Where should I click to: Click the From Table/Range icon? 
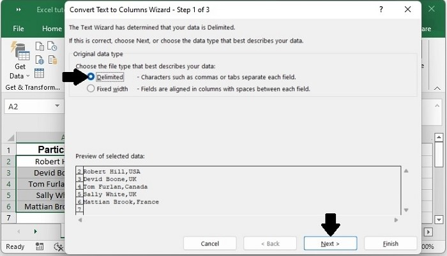[x=38, y=73]
